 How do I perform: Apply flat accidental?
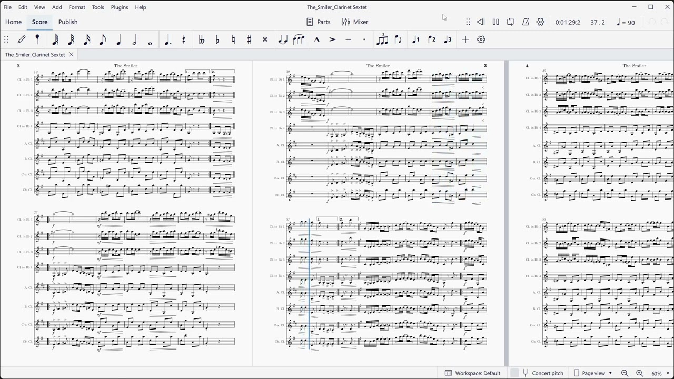click(x=217, y=39)
